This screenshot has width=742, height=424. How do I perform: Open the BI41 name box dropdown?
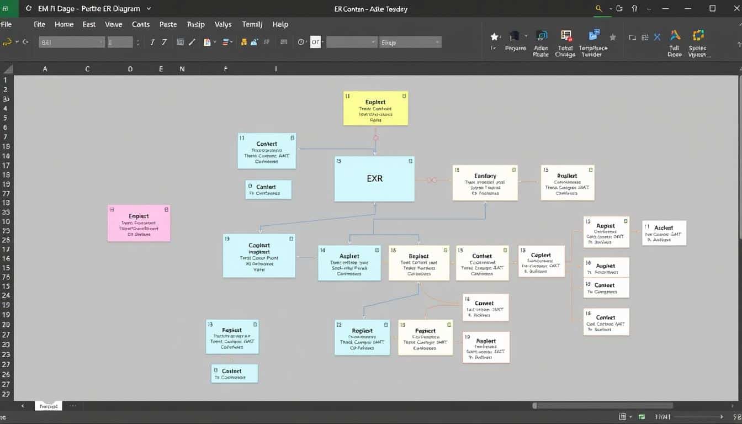tap(101, 42)
